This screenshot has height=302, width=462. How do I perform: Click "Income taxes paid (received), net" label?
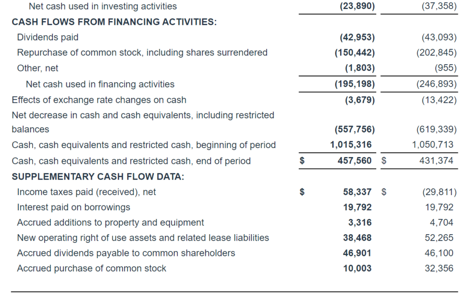(86, 192)
